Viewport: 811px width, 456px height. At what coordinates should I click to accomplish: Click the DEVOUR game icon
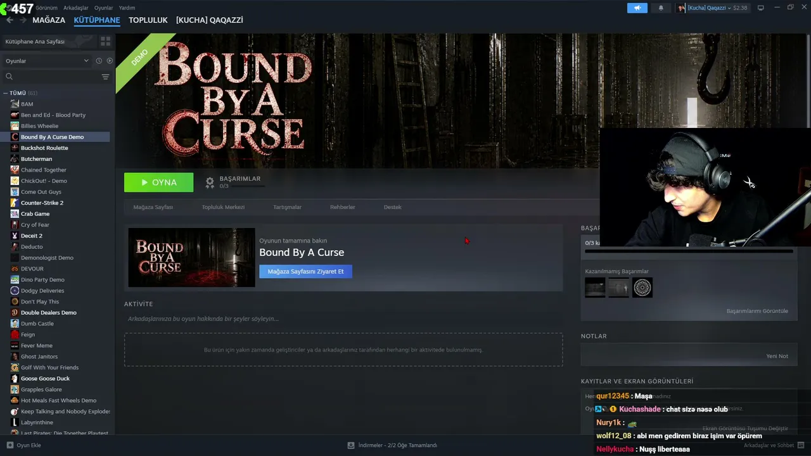(x=15, y=269)
